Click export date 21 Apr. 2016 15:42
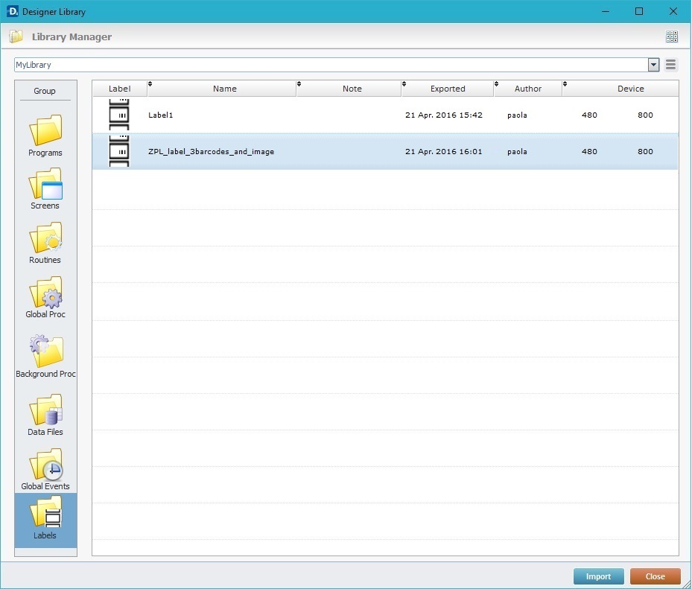Screen dimensions: 692x589 (443, 115)
